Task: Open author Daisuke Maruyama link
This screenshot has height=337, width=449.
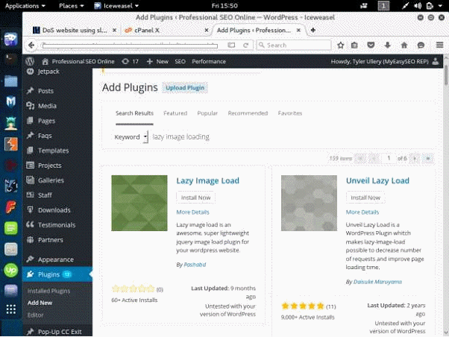Action: pos(377,282)
